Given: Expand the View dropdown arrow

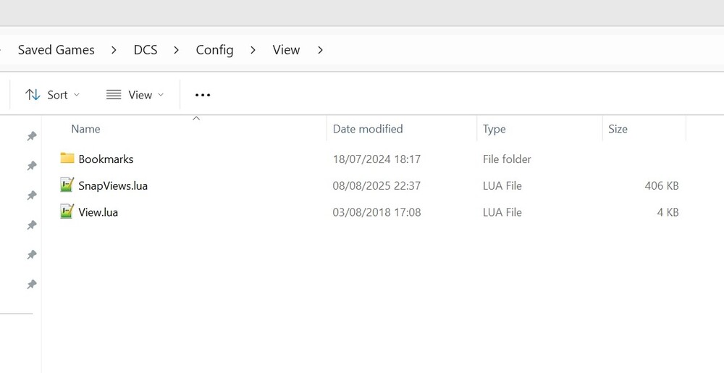Looking at the screenshot, I should click(x=161, y=95).
